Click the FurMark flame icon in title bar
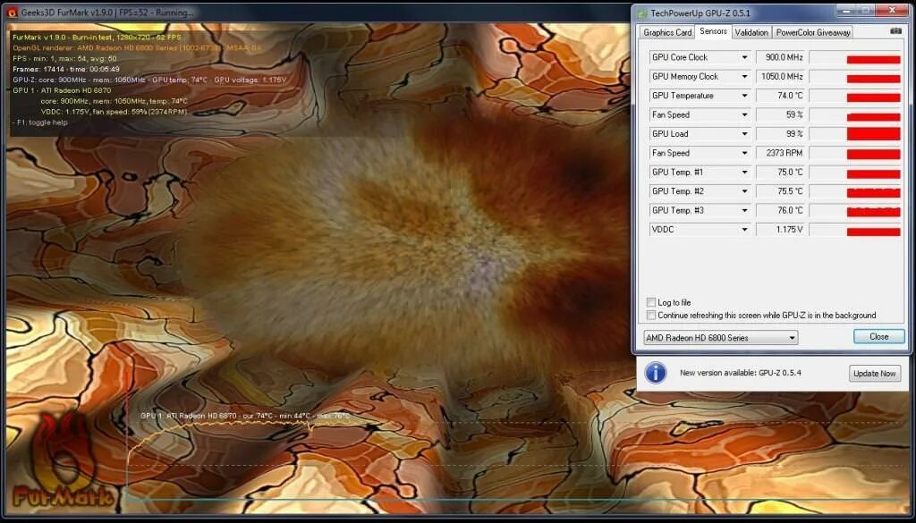Screen dimensions: 916x523 [x=12, y=12]
